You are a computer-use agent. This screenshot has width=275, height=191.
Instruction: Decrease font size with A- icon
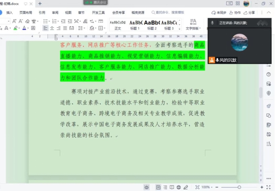point(21,21)
